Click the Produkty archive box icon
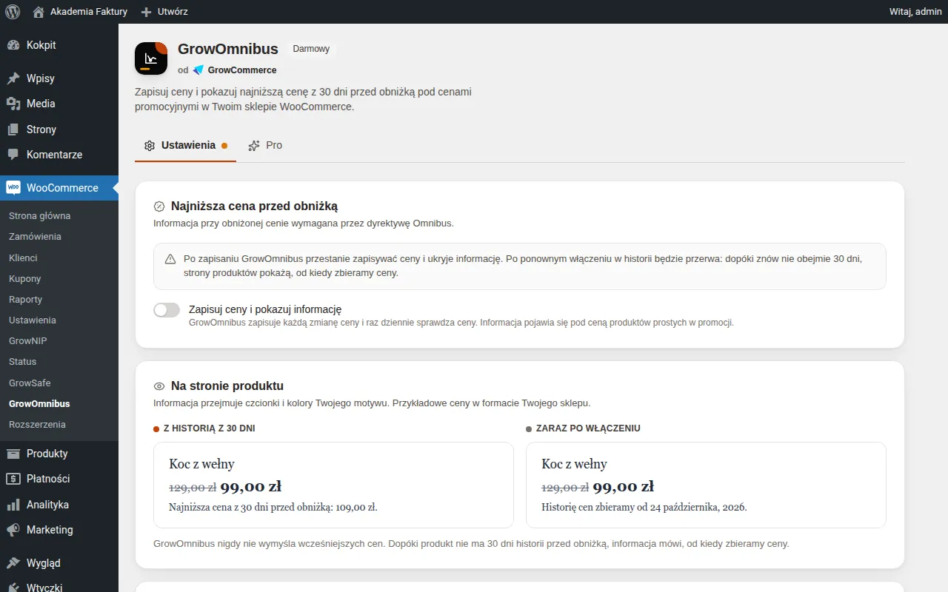Image resolution: width=948 pixels, height=592 pixels. pos(13,454)
